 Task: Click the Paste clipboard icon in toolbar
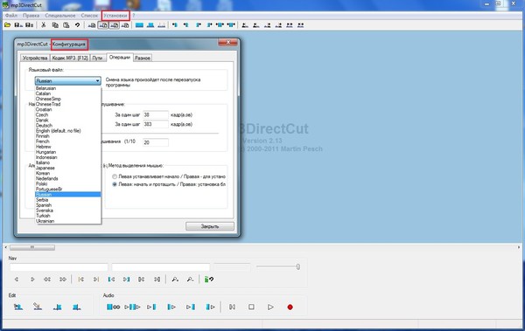point(66,25)
